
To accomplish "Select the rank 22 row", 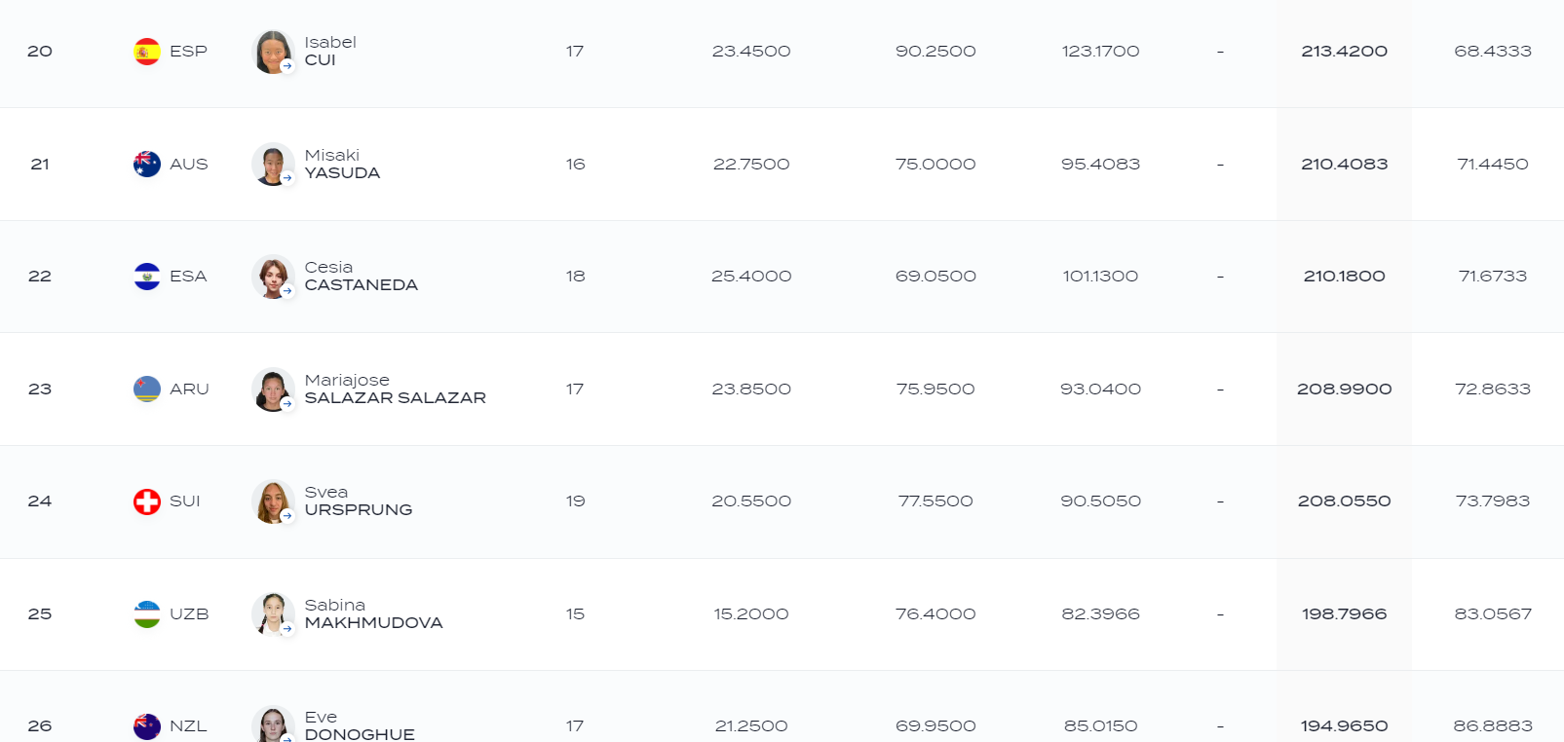I will tap(782, 277).
